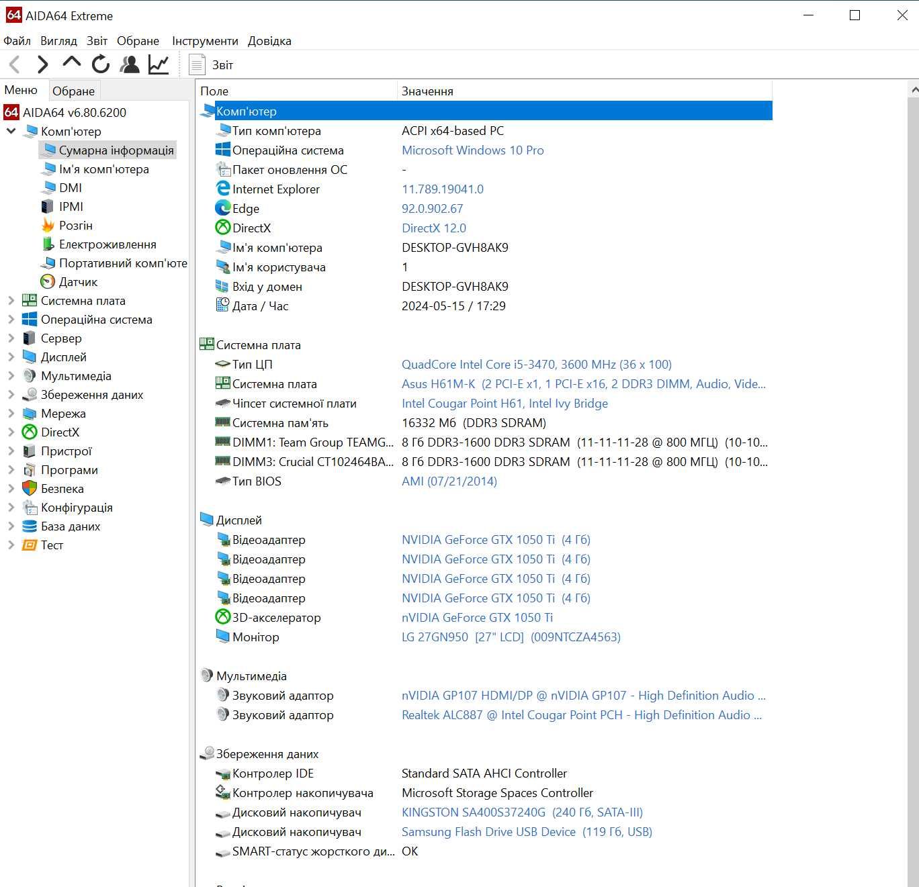The height and width of the screenshot is (887, 919).
Task: Expand the Мережа tree node
Action: 11,414
